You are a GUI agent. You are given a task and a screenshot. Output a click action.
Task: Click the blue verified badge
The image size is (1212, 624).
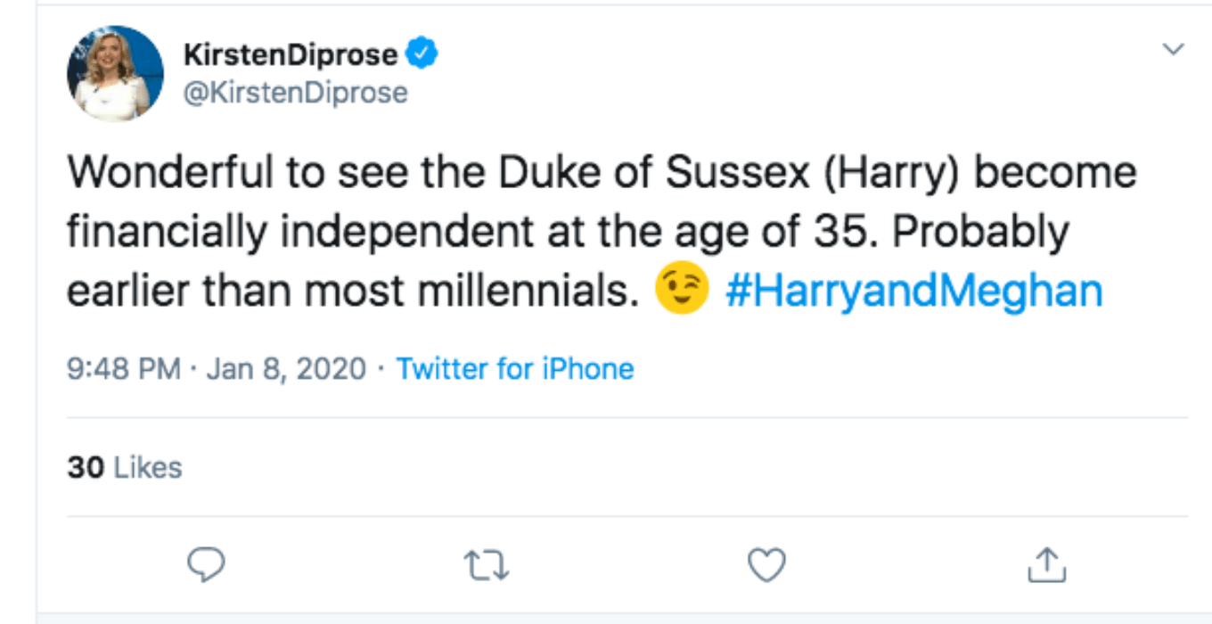[422, 54]
